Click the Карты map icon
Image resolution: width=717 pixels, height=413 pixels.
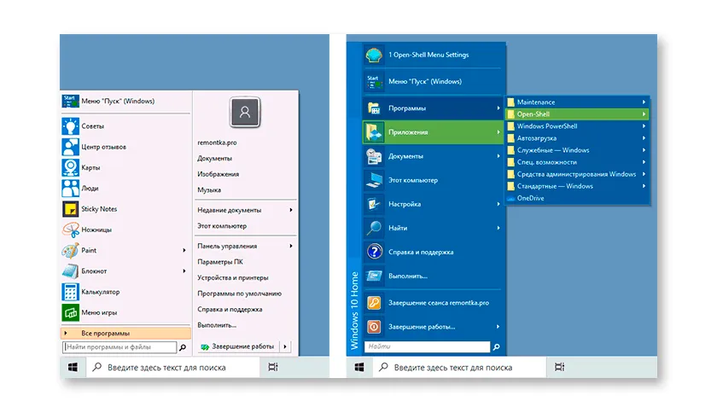pyautogui.click(x=70, y=167)
